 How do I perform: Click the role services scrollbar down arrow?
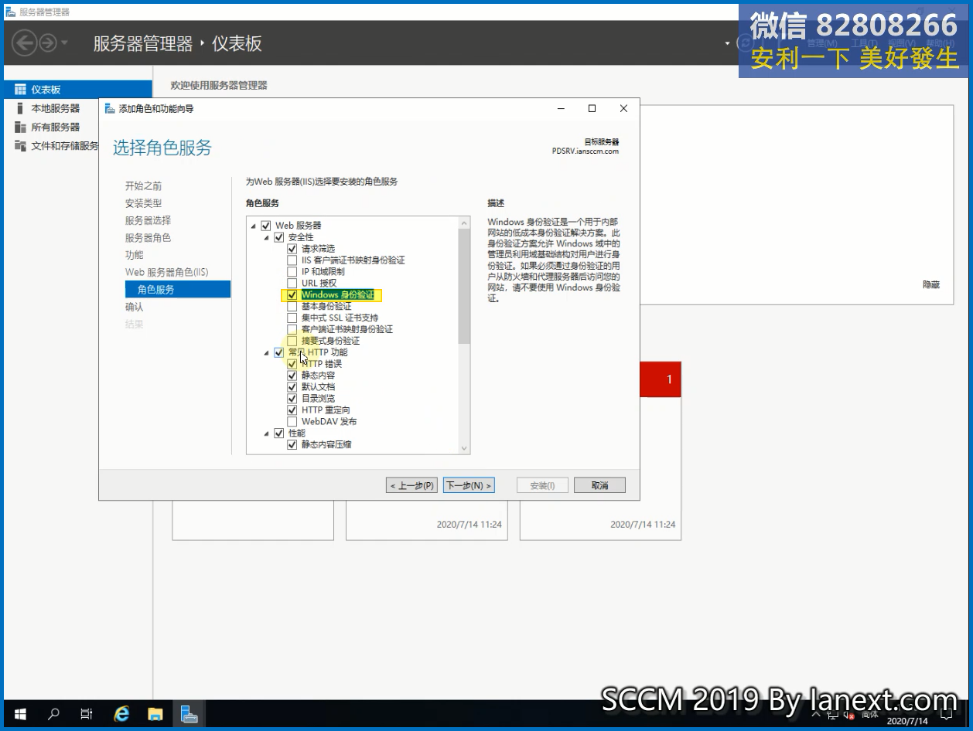[464, 447]
